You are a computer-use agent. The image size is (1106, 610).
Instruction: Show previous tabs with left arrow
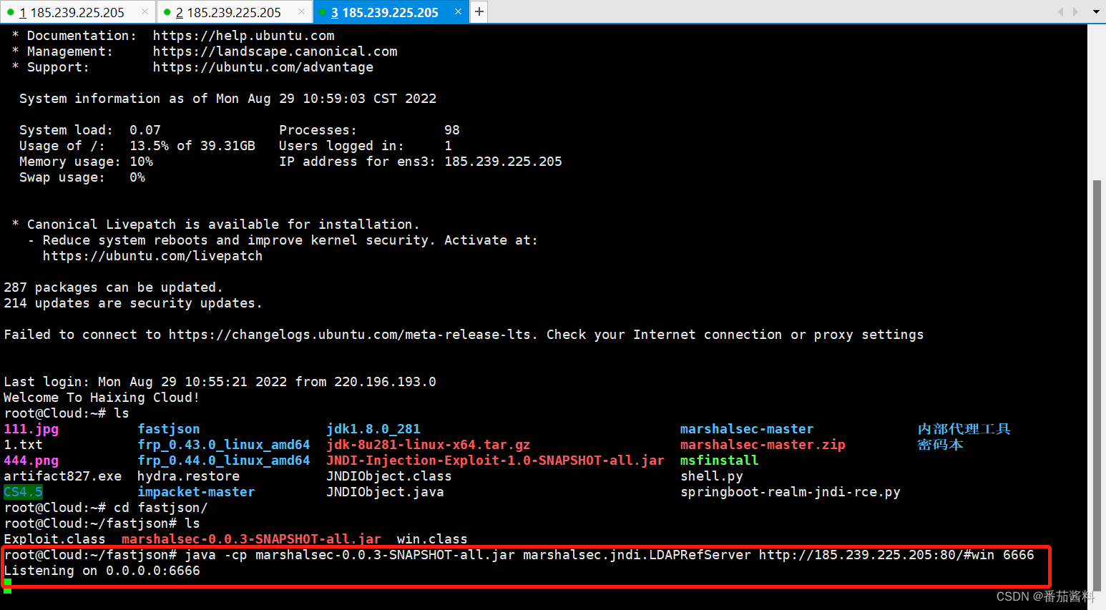pos(1061,11)
